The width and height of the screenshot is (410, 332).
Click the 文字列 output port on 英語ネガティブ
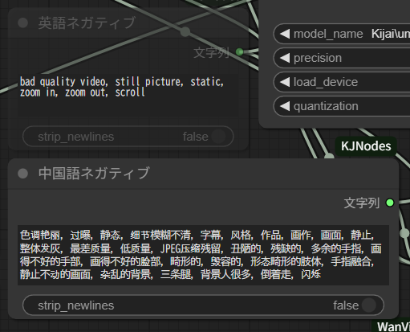coord(240,51)
